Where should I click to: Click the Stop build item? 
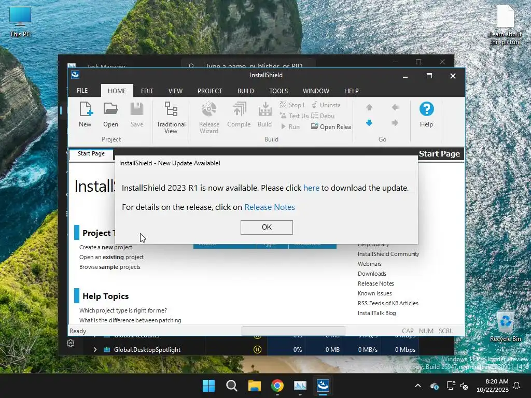click(x=292, y=105)
